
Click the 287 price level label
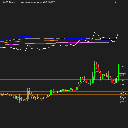pos(122,89)
